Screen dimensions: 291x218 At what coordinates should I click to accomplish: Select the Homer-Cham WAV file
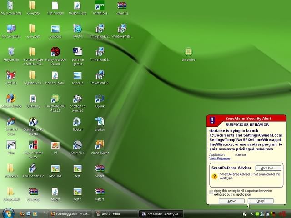55,77
